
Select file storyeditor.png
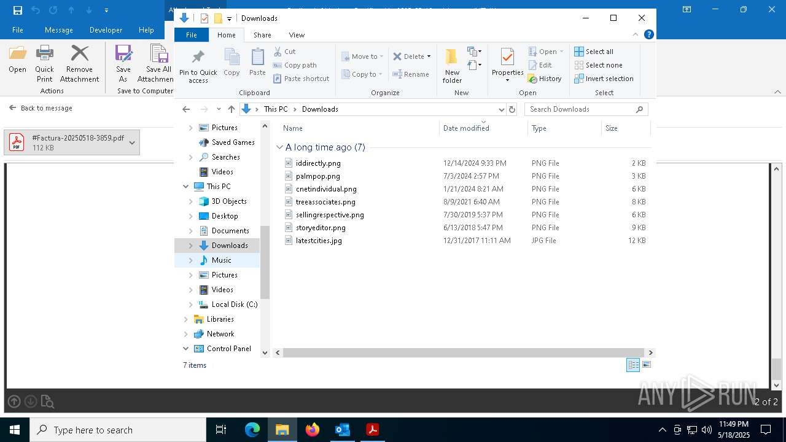click(321, 228)
